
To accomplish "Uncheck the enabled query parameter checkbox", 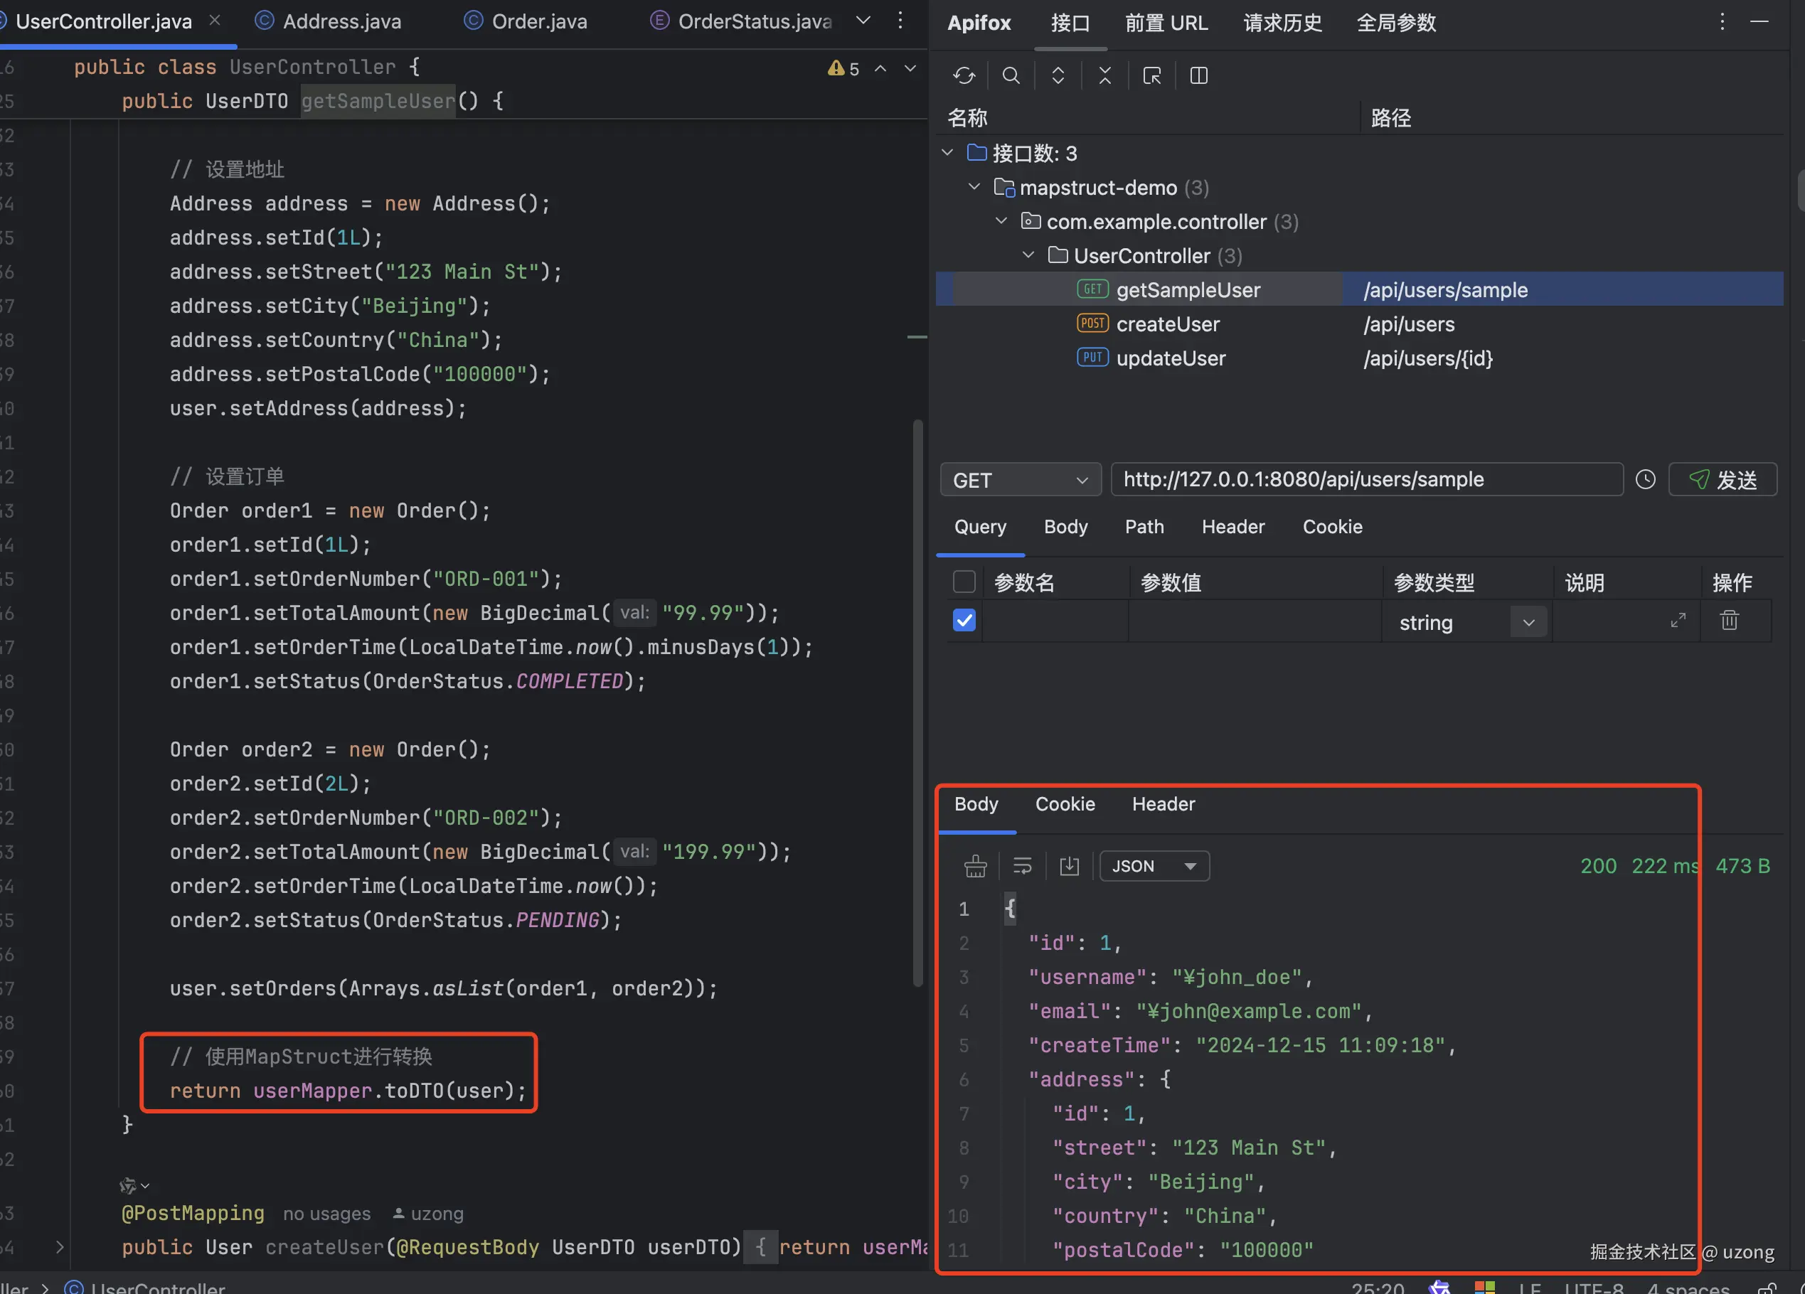I will pyautogui.click(x=964, y=621).
